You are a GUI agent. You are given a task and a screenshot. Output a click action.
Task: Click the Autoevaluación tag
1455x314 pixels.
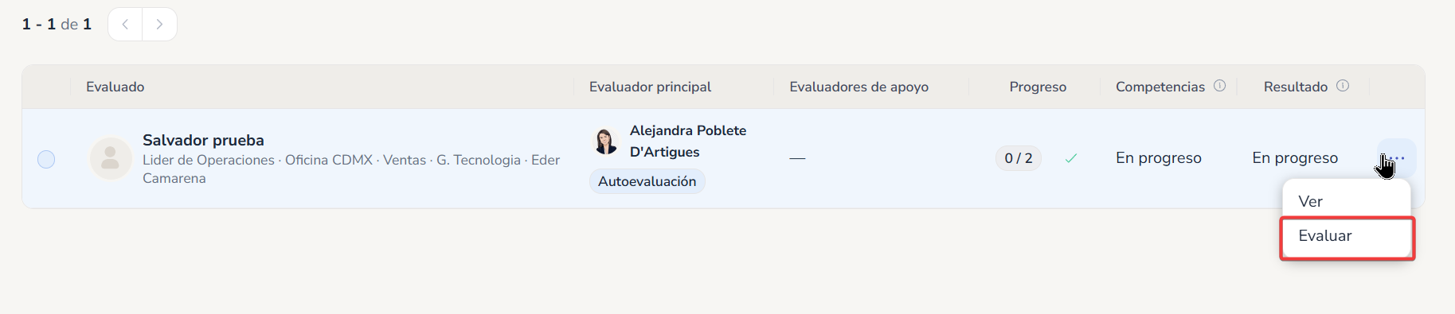click(647, 181)
